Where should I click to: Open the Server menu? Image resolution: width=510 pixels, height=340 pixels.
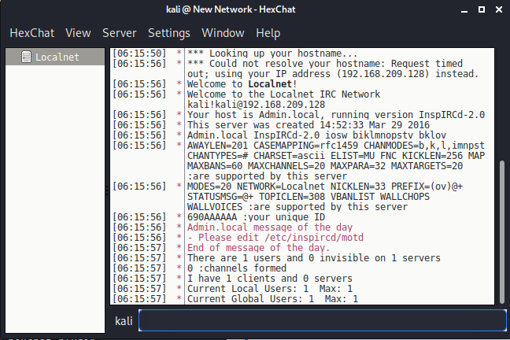click(119, 33)
